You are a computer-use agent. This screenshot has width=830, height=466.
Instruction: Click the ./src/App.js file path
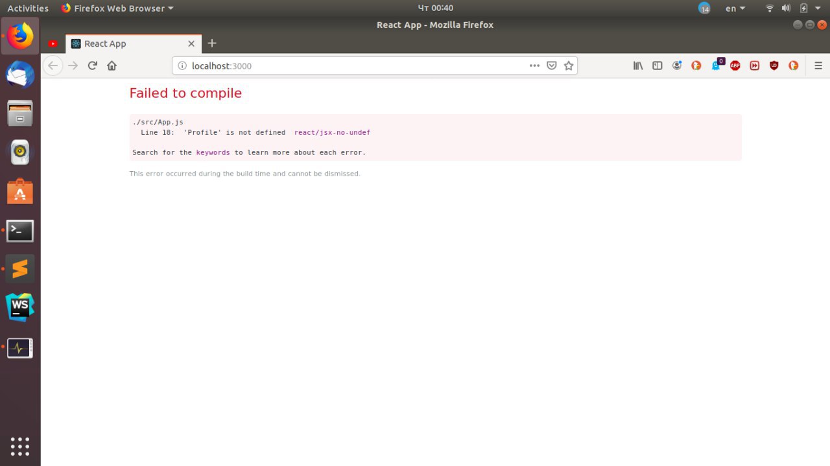158,122
